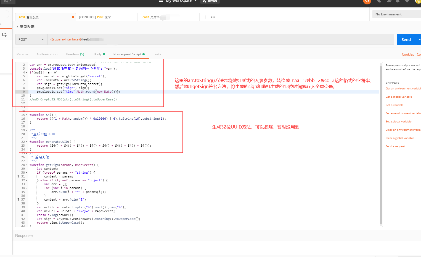Open the POST method dropdown
This screenshot has height=257, width=421.
coord(31,39)
